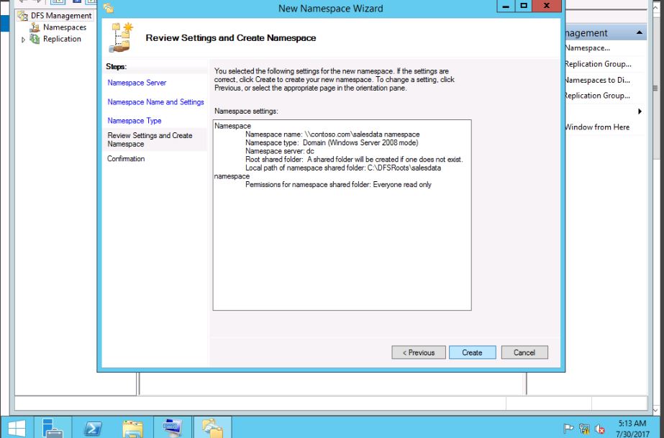
Task: Click Window from Here action
Action: click(x=598, y=127)
